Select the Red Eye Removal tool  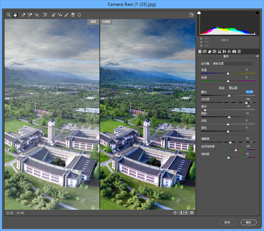point(60,15)
